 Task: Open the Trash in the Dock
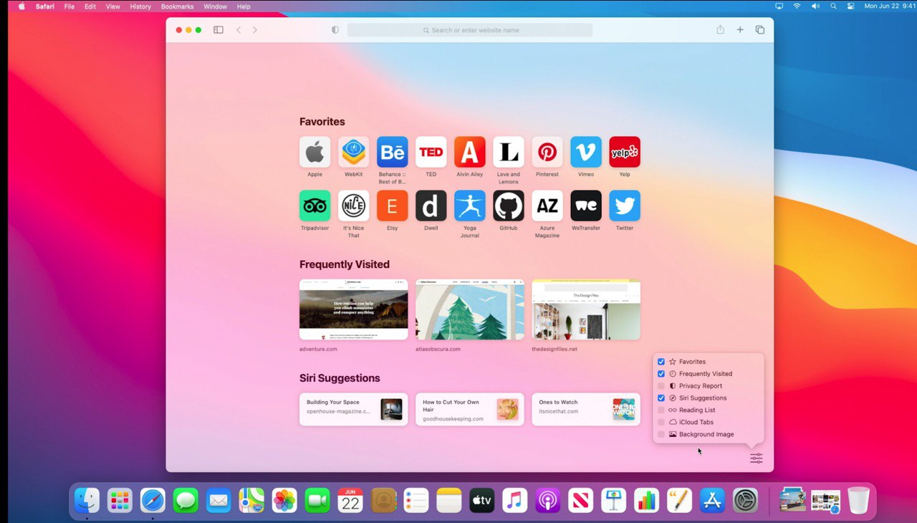tap(858, 500)
